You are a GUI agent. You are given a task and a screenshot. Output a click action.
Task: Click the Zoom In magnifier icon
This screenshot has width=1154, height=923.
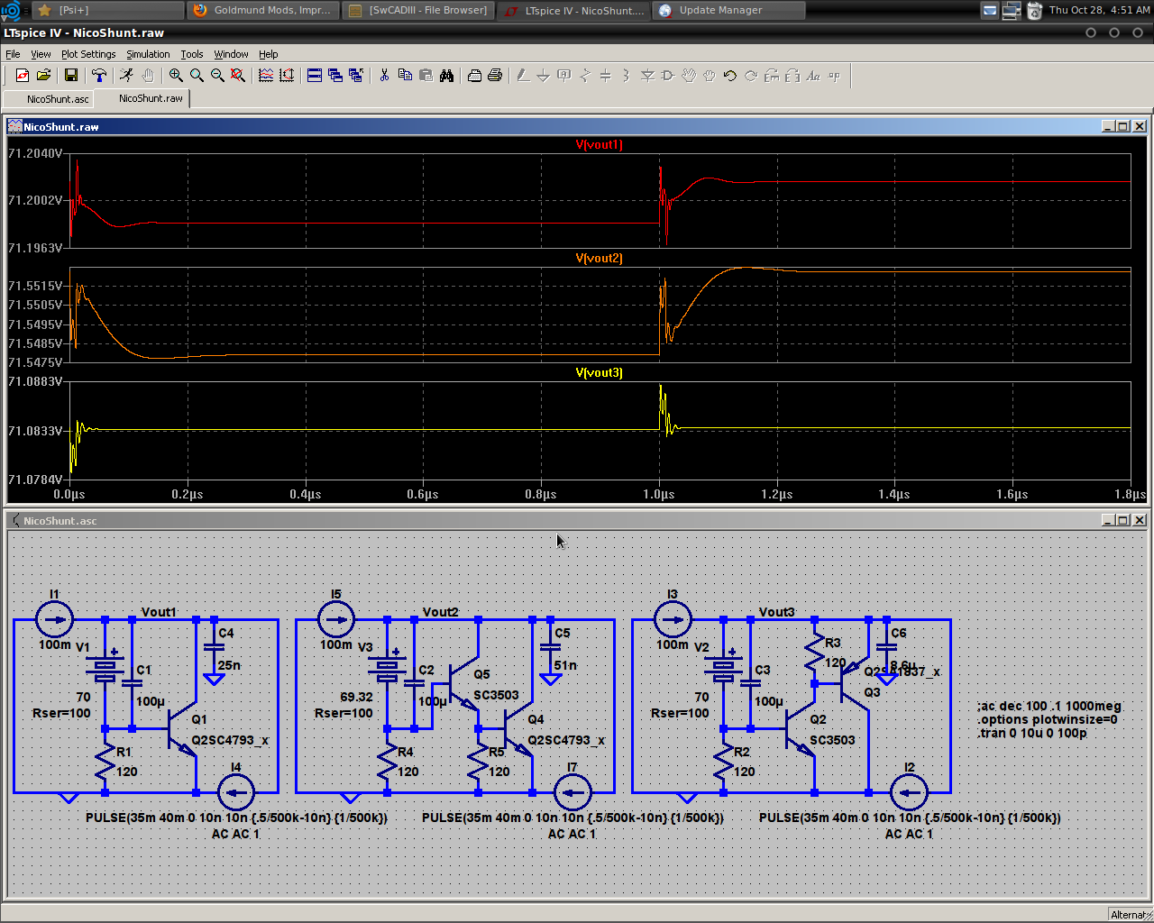176,76
